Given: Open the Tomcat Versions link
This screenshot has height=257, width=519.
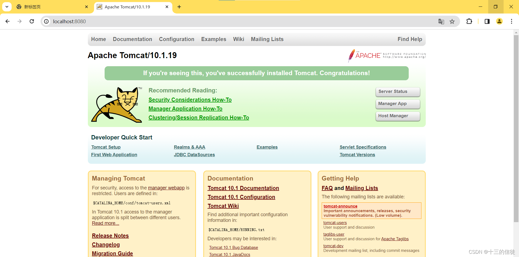Looking at the screenshot, I should tap(357, 155).
